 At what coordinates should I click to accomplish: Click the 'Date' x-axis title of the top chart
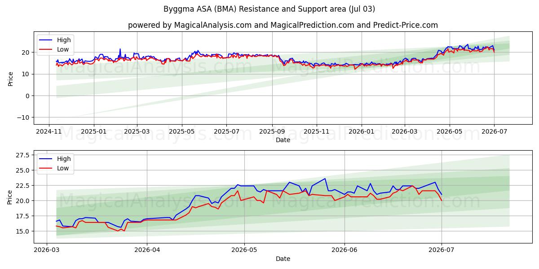pyautogui.click(x=283, y=140)
